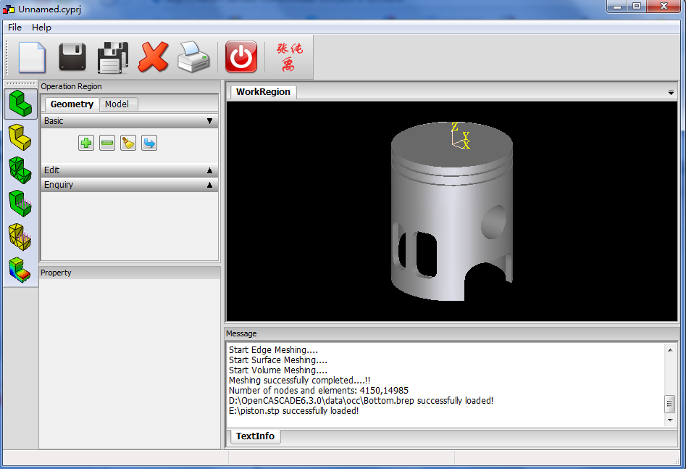This screenshot has height=469, width=686.
Task: Click the Property panel header
Action: pyautogui.click(x=130, y=273)
